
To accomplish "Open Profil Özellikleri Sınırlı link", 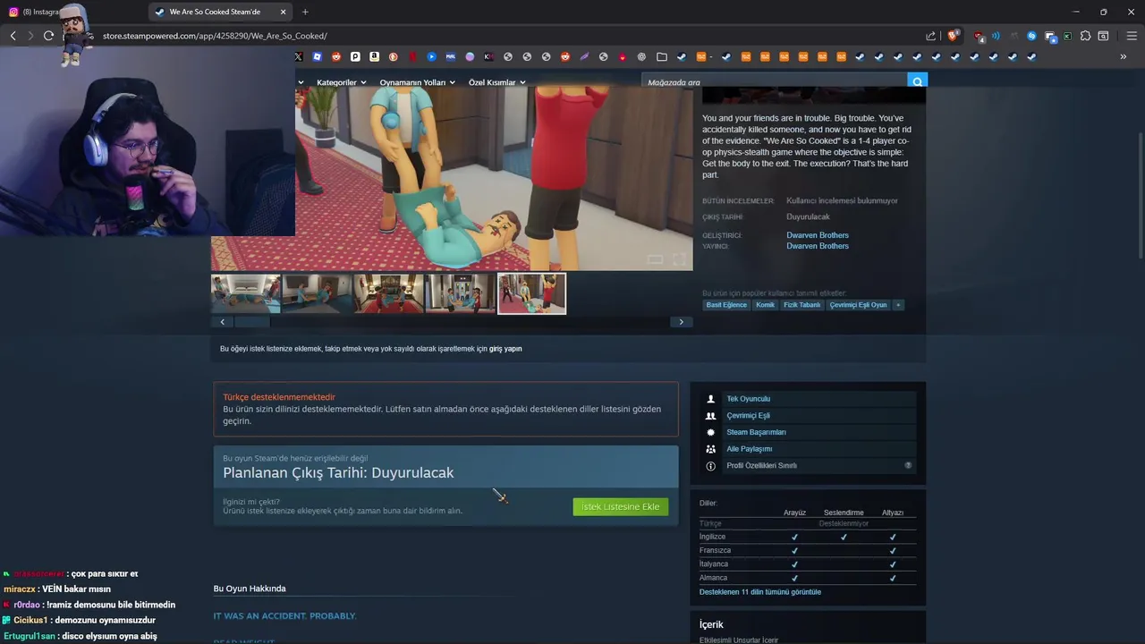I will tap(761, 466).
